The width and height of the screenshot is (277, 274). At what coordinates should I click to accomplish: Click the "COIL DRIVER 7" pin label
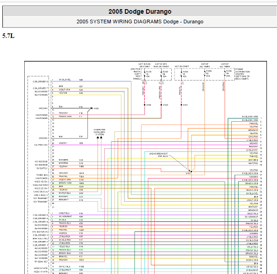pos(40,88)
